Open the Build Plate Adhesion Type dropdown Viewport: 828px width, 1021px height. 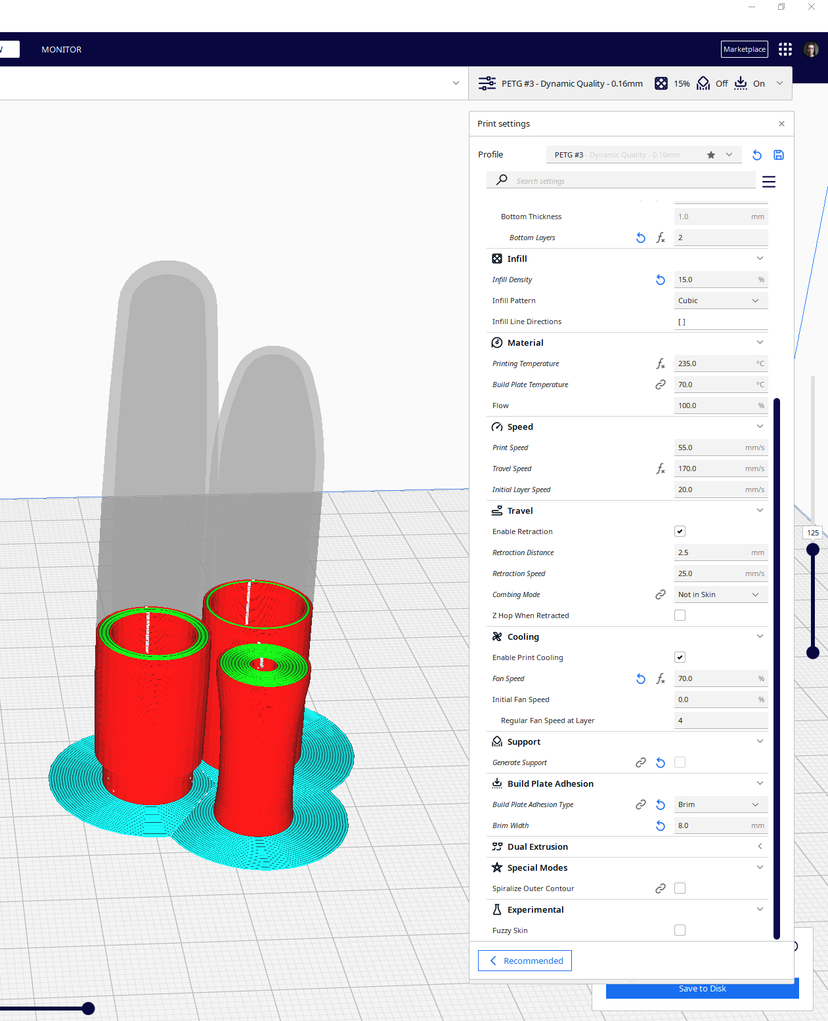point(720,804)
